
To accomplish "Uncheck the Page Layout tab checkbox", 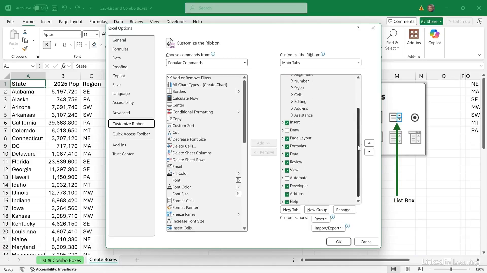I will coord(287,139).
